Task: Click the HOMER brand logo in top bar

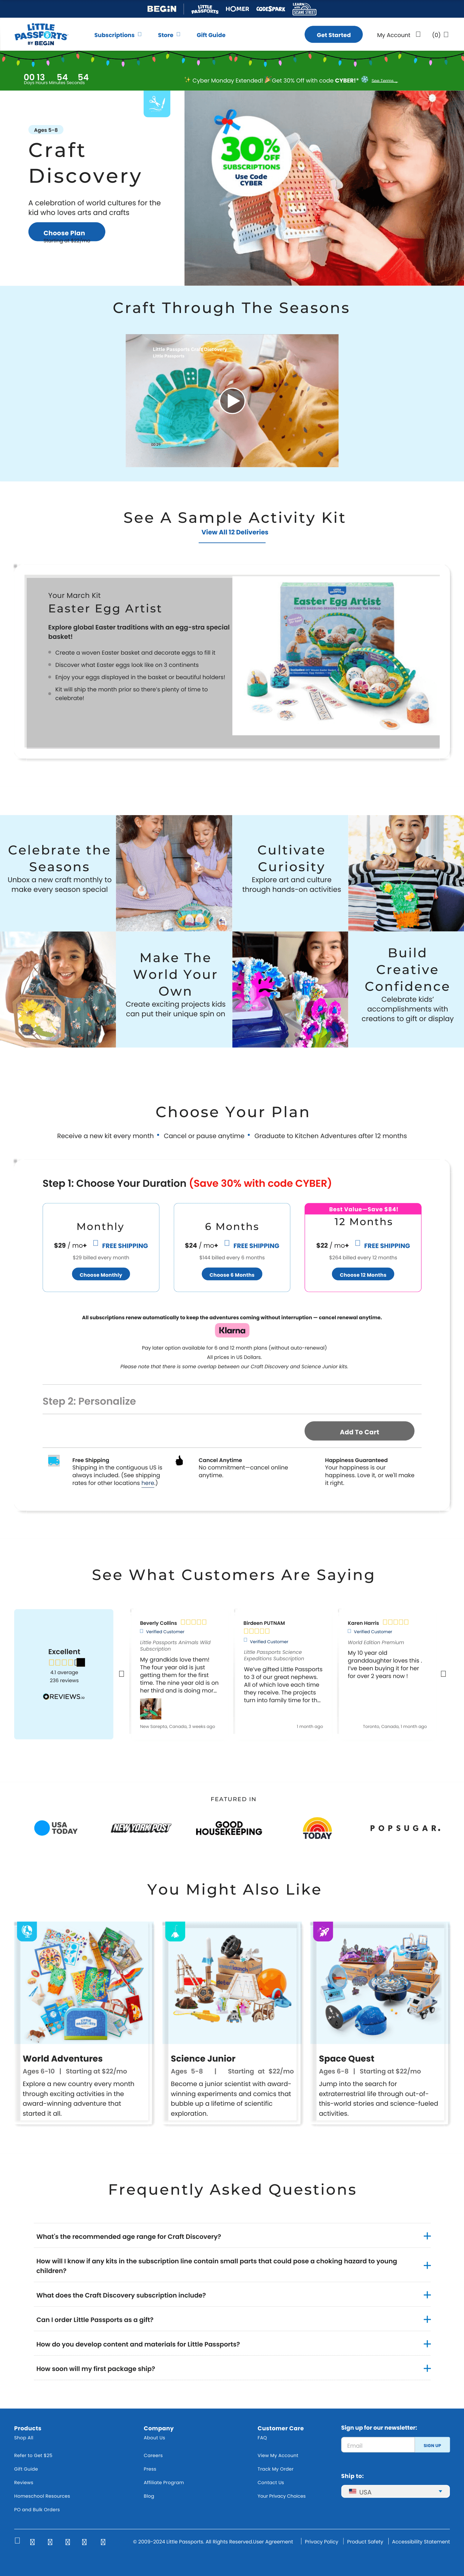Action: click(x=237, y=9)
